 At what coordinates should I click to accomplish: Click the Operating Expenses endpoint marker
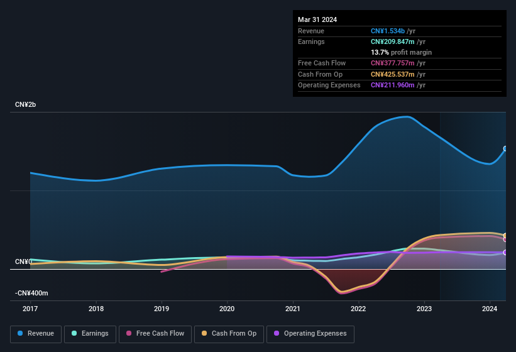505,253
